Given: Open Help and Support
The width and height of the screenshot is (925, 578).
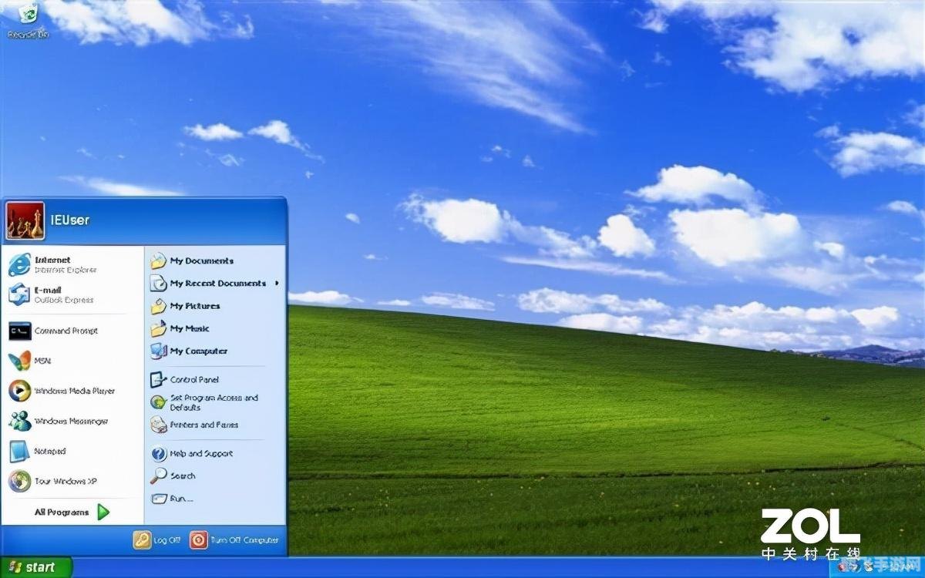Looking at the screenshot, I should pyautogui.click(x=202, y=453).
